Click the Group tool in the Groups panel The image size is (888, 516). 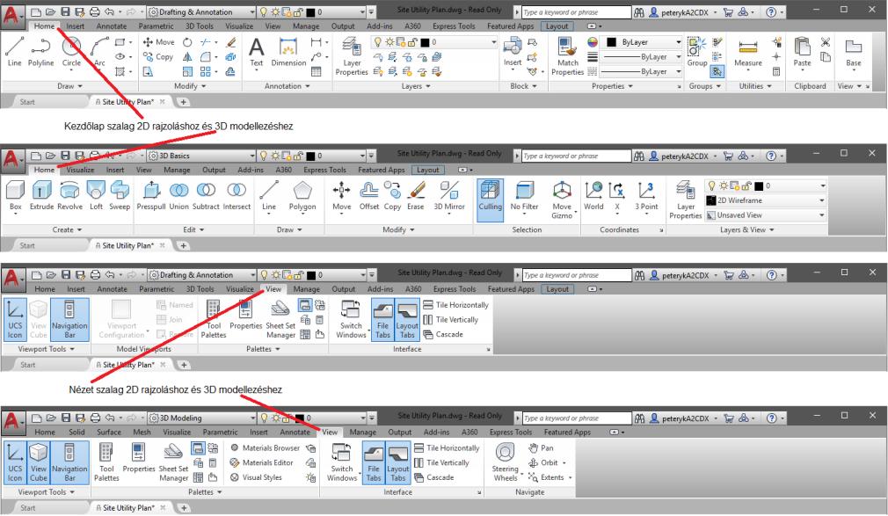point(697,52)
